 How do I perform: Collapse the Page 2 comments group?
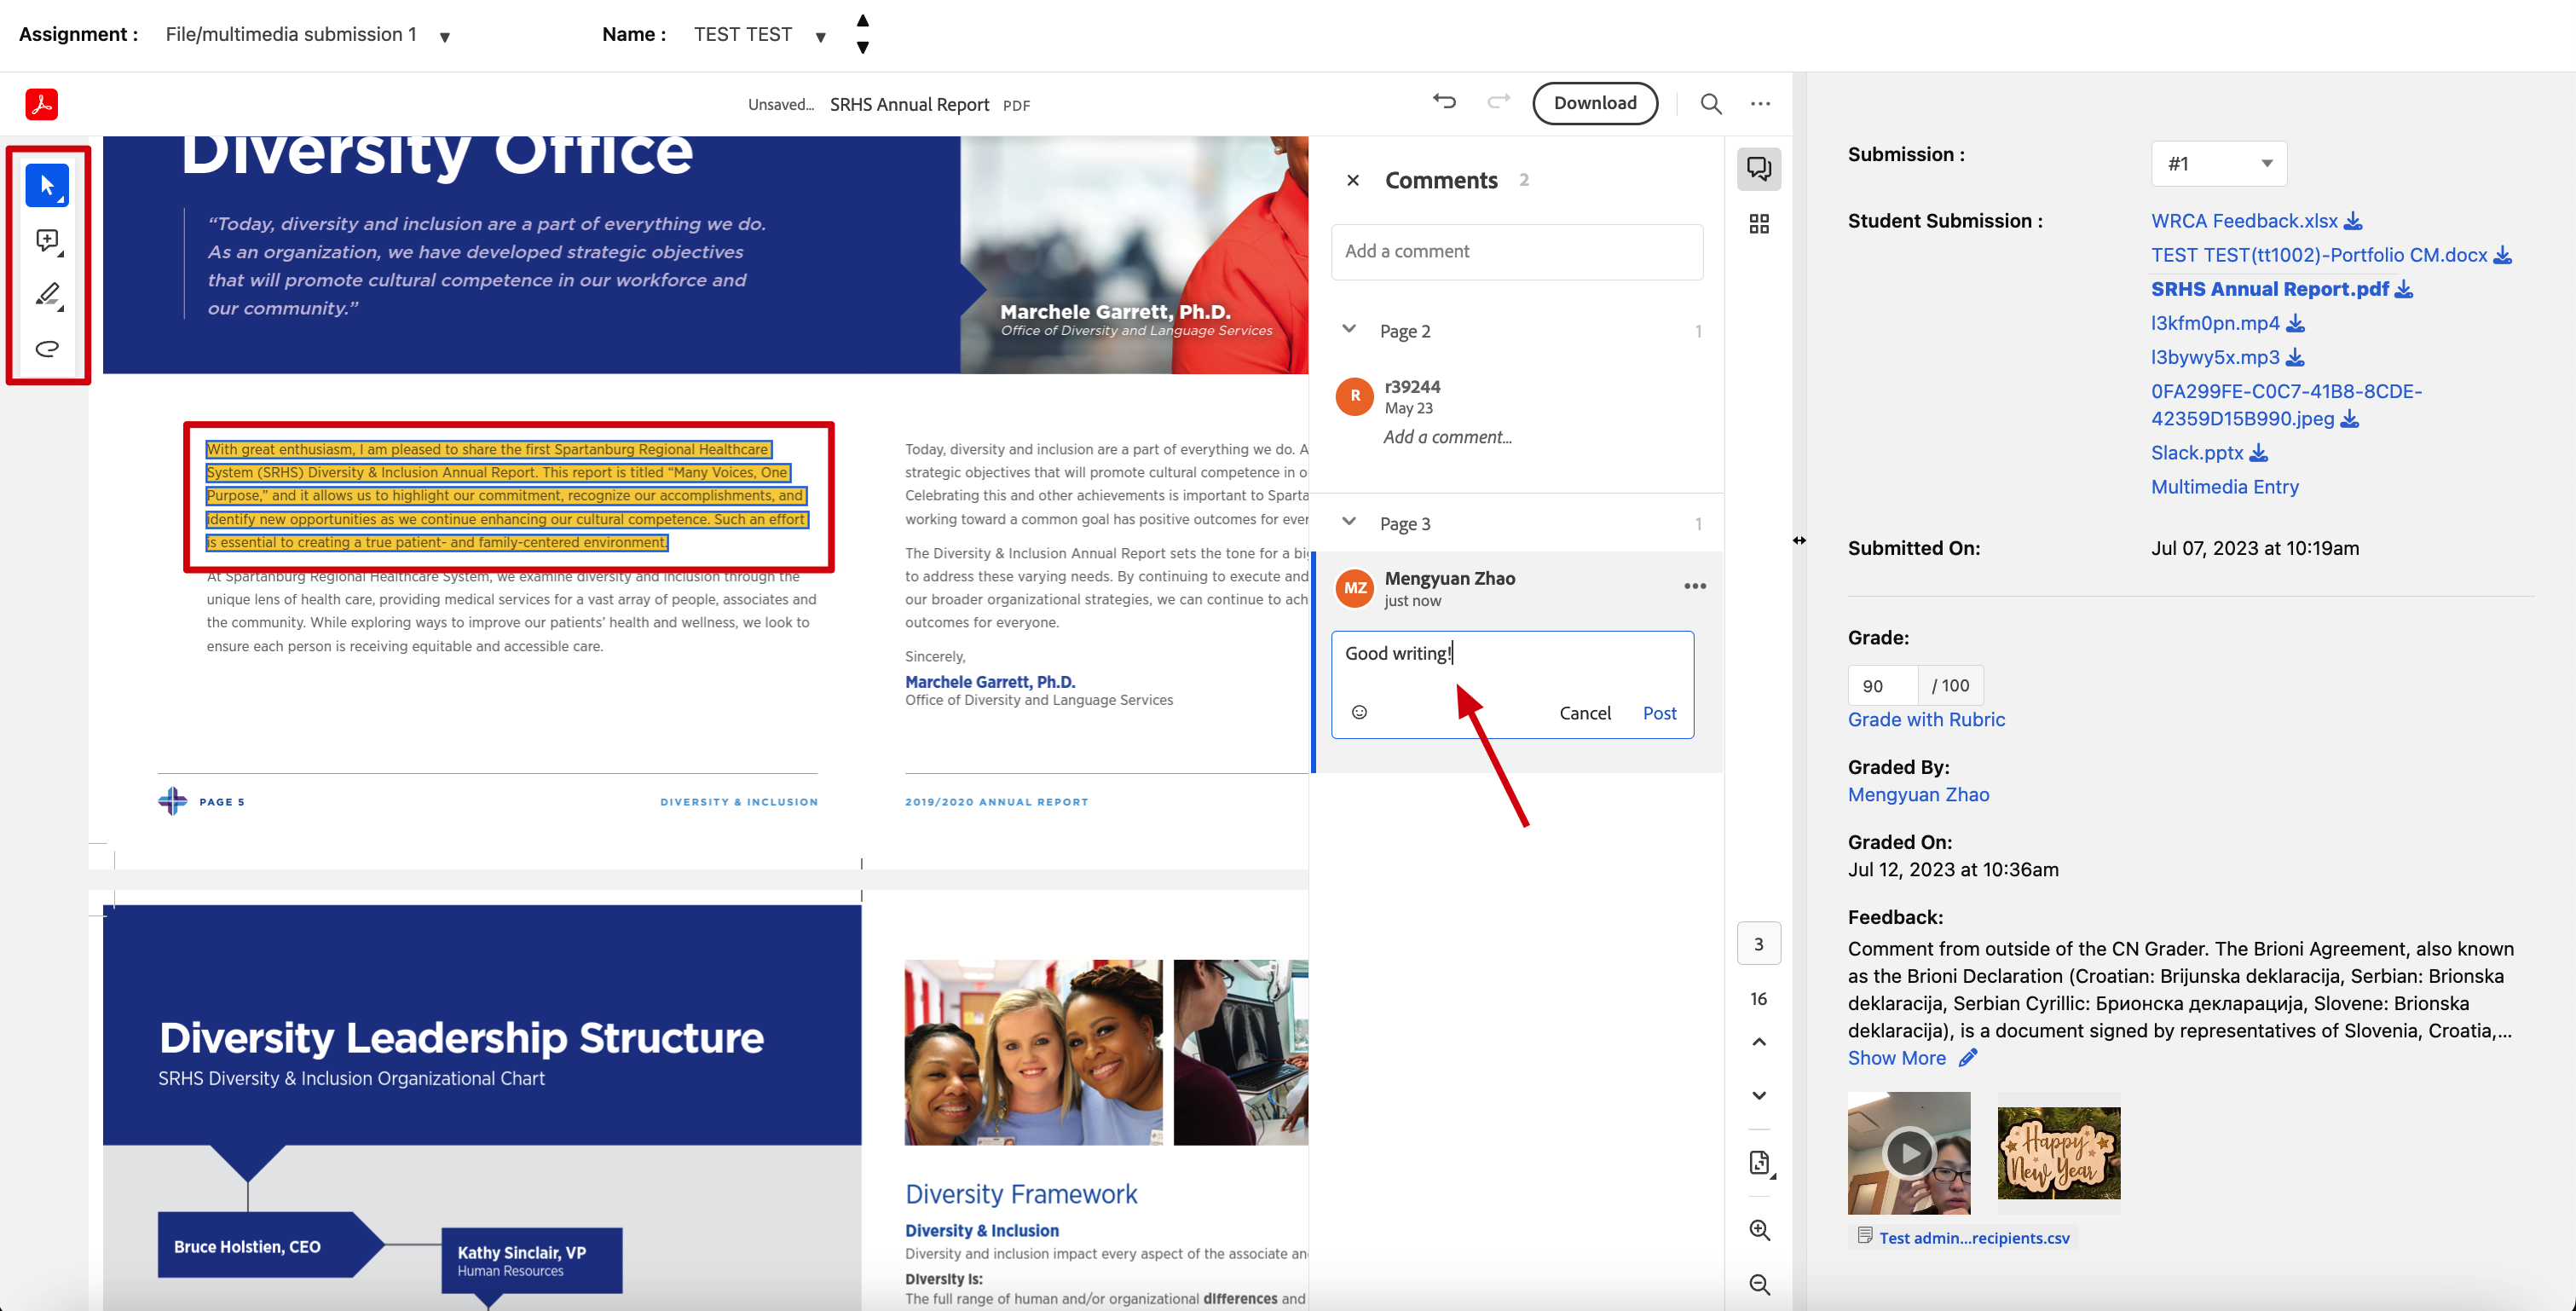pyautogui.click(x=1349, y=329)
